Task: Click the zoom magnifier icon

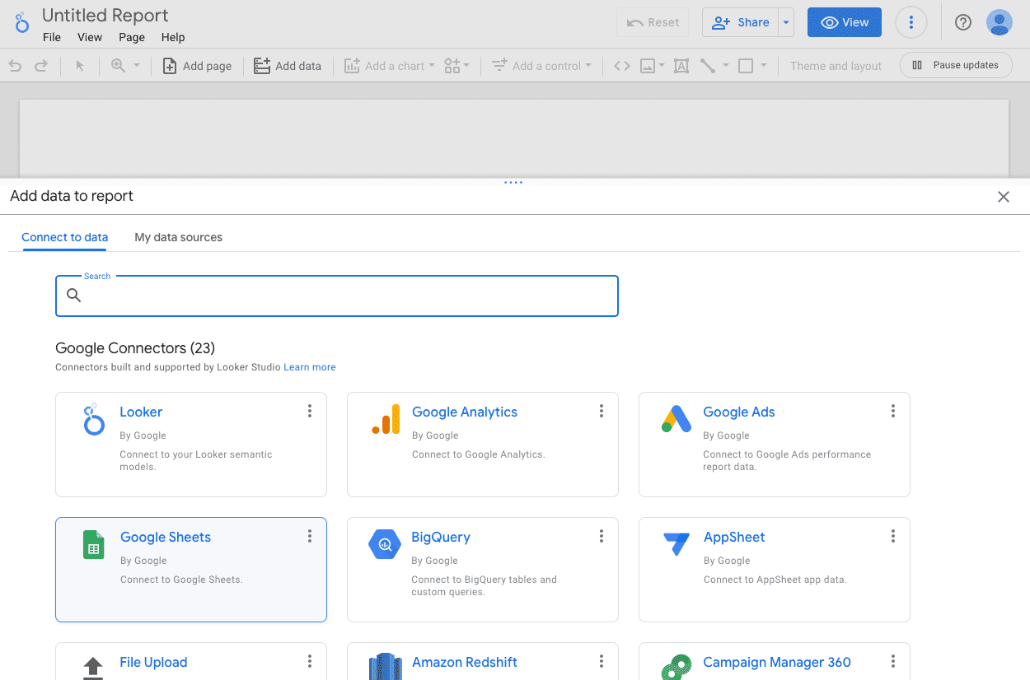Action: coord(119,66)
